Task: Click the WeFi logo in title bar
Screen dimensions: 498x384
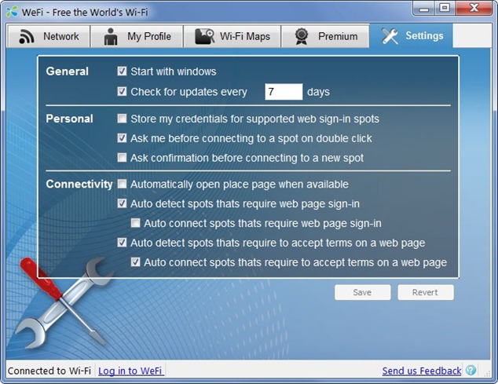Action: coord(12,12)
